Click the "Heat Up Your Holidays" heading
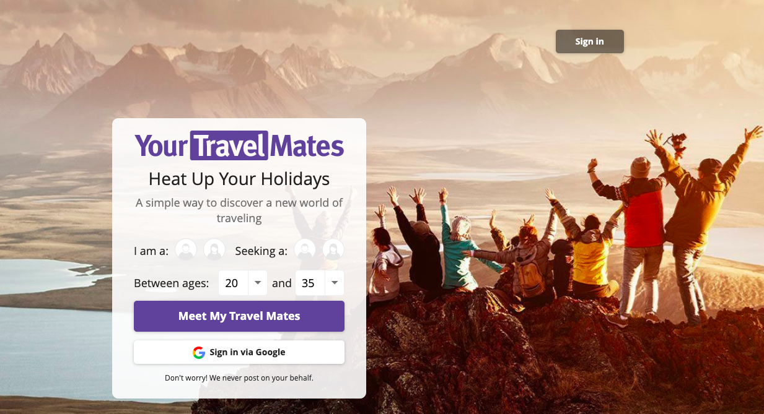764x414 pixels. [x=239, y=179]
